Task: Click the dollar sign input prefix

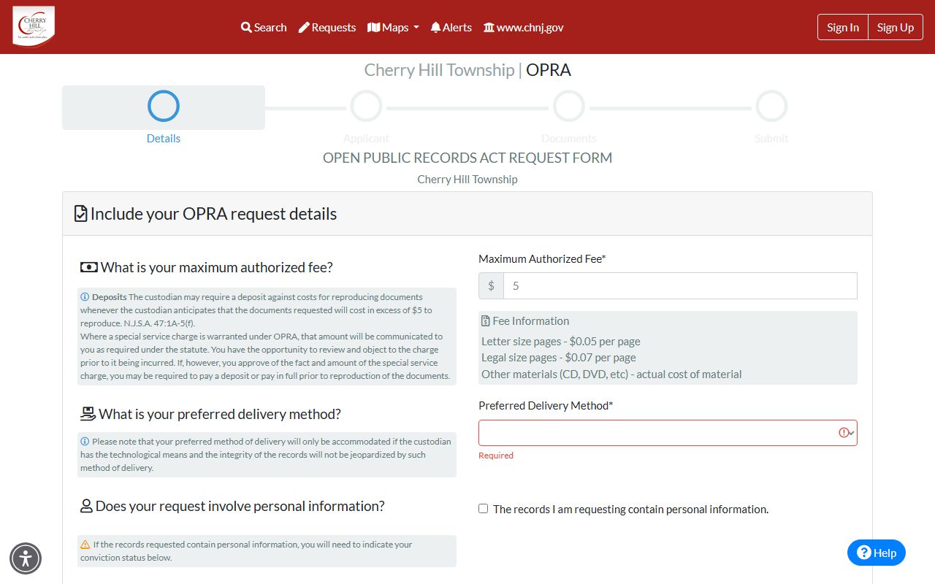Action: (491, 286)
